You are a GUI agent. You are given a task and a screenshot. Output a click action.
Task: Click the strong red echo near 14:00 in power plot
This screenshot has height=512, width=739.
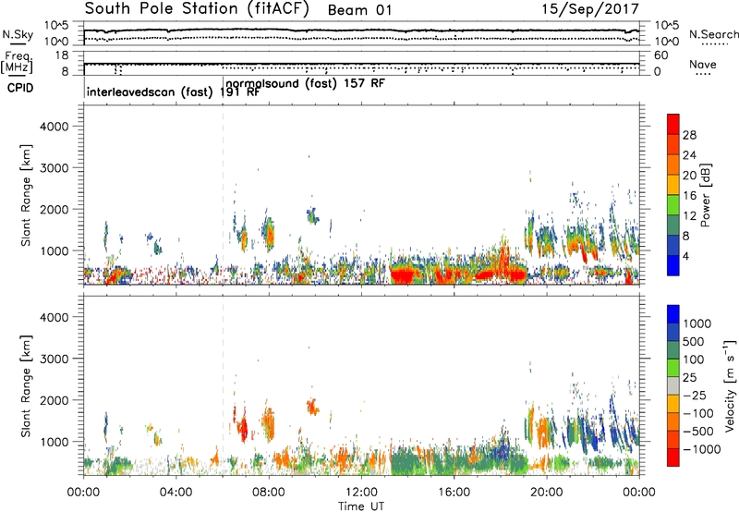point(404,274)
